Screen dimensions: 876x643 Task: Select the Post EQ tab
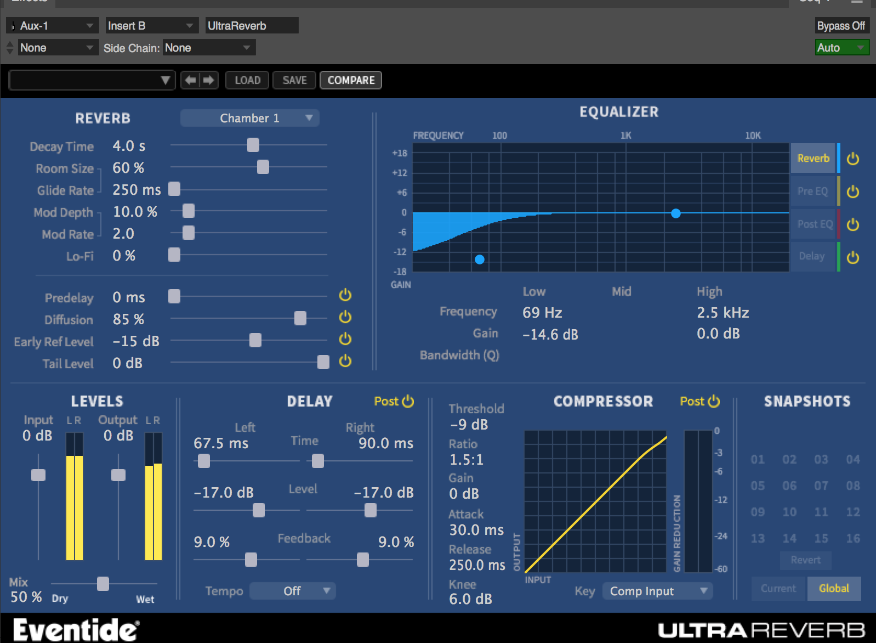click(x=813, y=224)
